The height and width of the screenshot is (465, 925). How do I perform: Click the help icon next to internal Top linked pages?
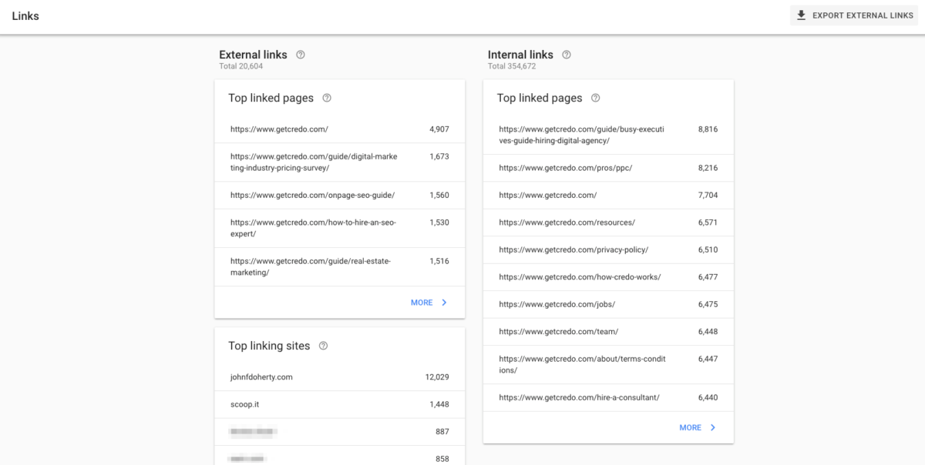pos(594,98)
